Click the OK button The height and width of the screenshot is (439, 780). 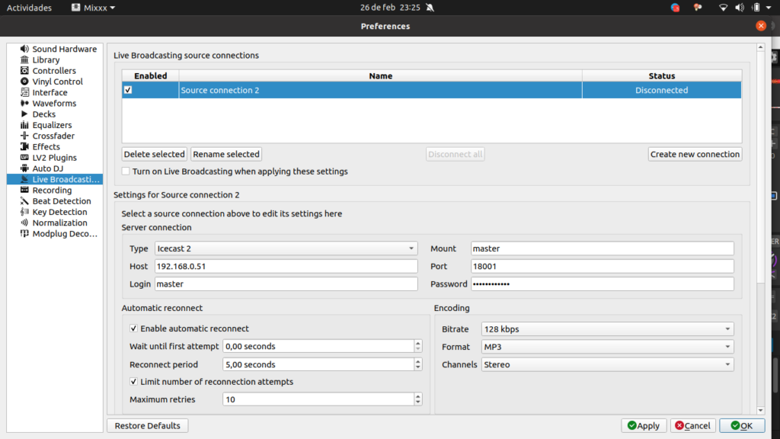click(742, 425)
